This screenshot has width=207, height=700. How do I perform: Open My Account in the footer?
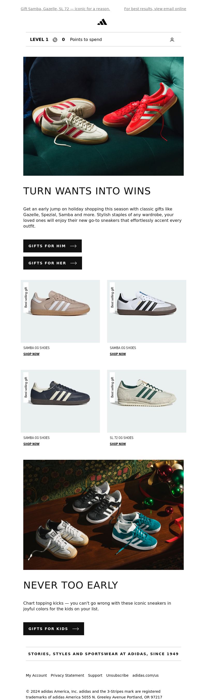[36, 675]
